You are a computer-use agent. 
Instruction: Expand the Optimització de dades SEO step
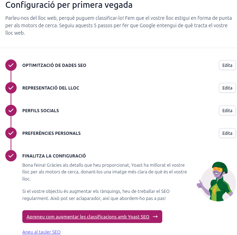(x=227, y=65)
